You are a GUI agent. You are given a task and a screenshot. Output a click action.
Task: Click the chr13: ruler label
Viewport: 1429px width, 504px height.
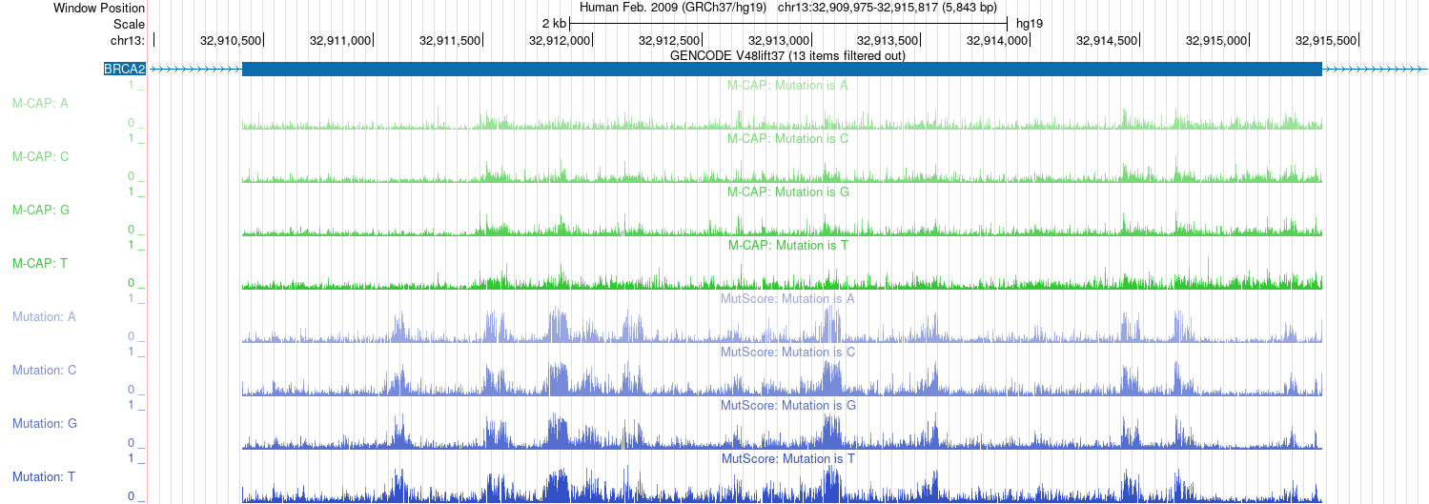pyautogui.click(x=128, y=40)
